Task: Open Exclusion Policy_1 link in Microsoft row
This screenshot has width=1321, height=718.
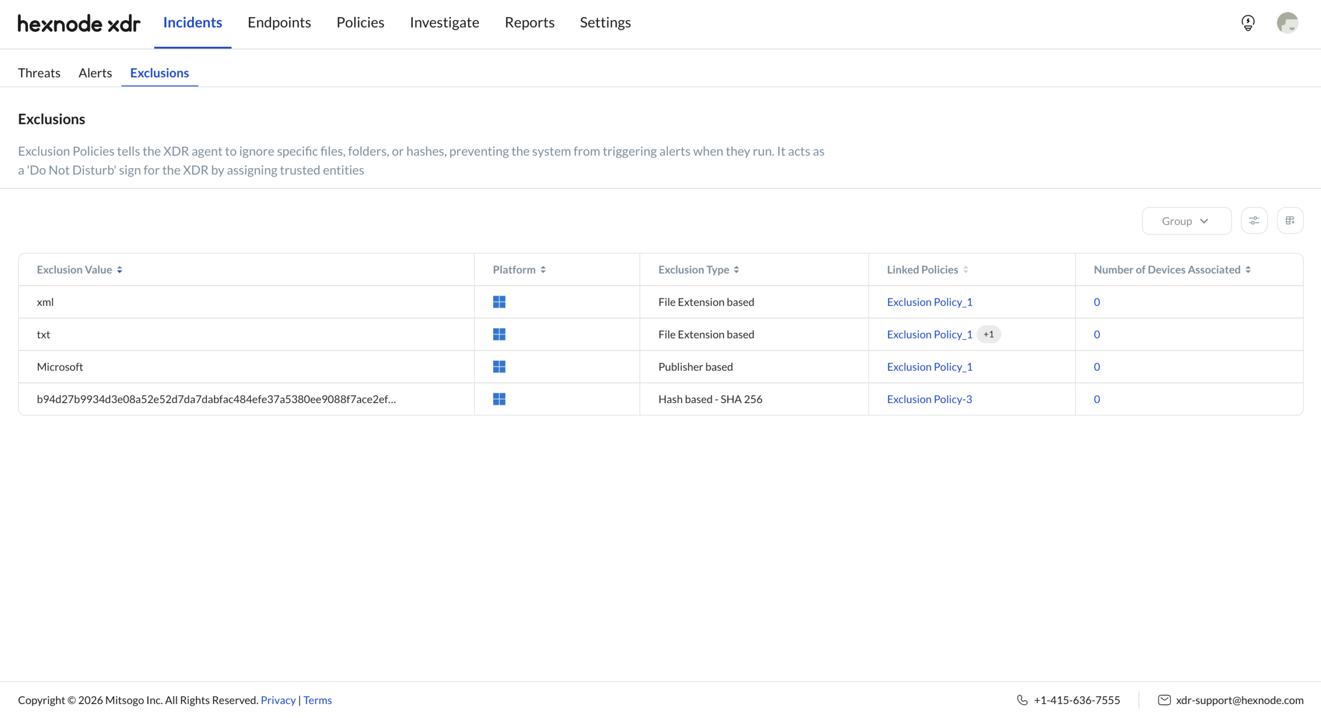Action: point(929,367)
